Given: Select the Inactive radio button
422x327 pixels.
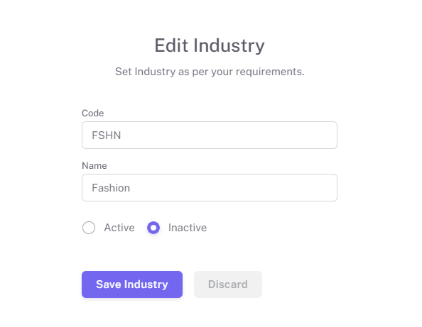Looking at the screenshot, I should tap(153, 228).
